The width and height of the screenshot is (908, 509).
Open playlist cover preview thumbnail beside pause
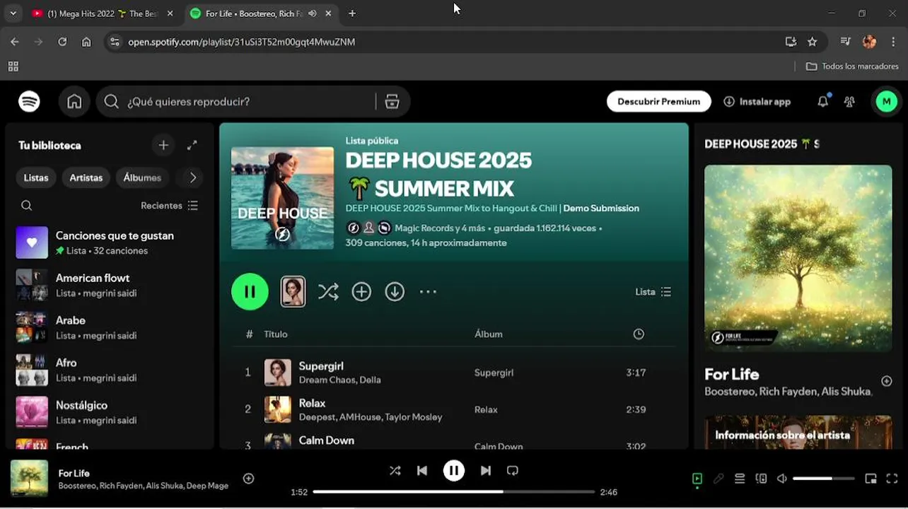pos(293,291)
